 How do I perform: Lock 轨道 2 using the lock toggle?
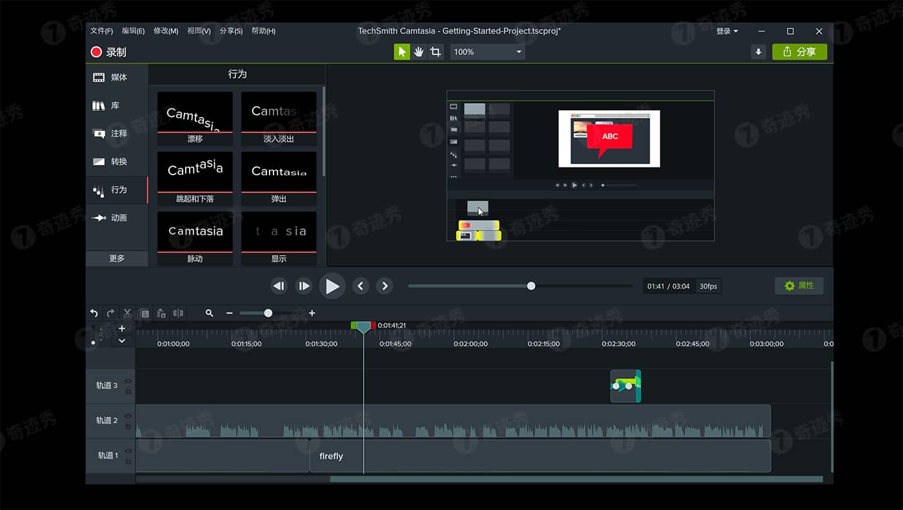click(x=129, y=426)
